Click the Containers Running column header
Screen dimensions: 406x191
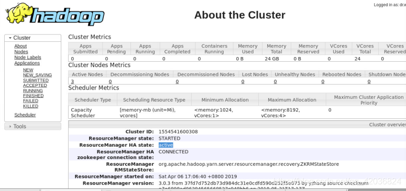(214, 49)
